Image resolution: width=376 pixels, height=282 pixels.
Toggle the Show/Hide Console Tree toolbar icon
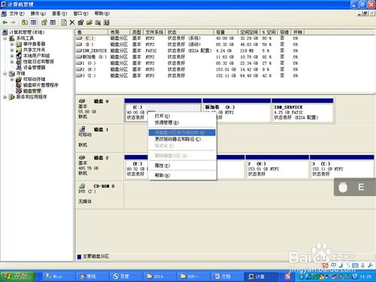33,23
